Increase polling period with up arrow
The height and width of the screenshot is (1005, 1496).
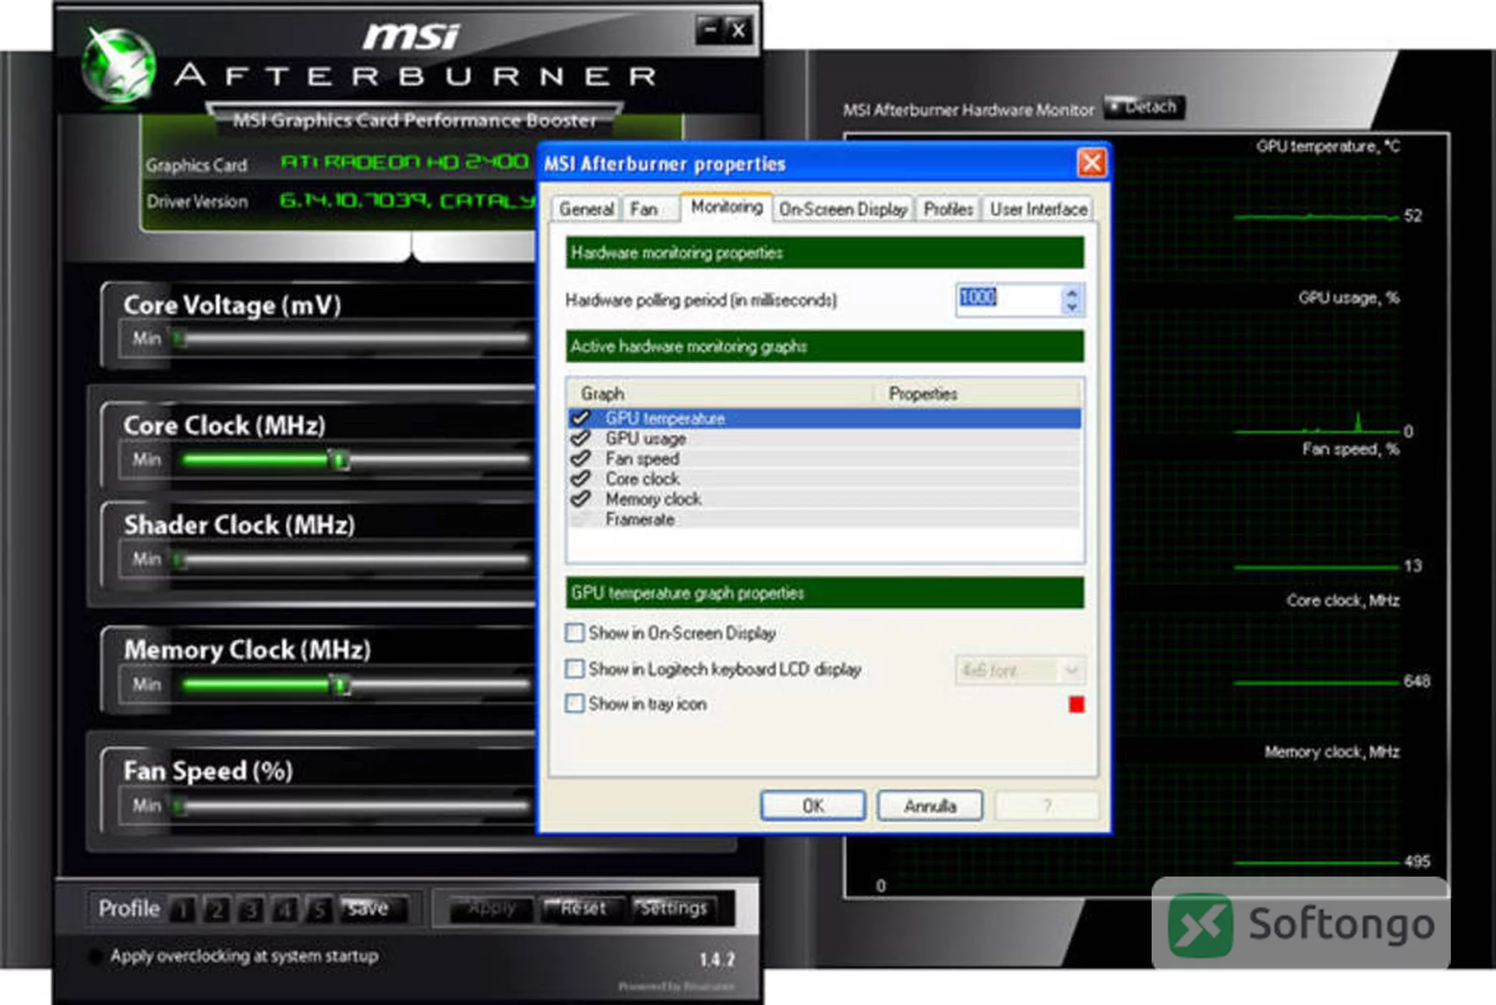1072,293
